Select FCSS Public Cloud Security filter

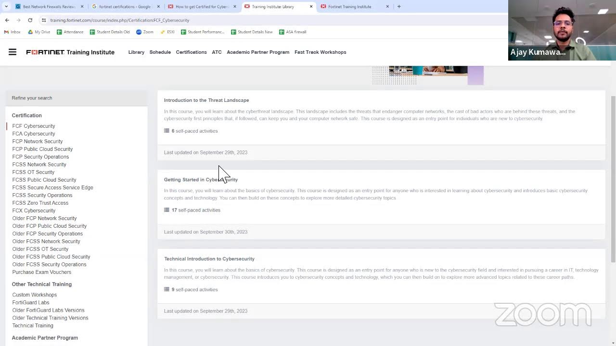pos(44,180)
